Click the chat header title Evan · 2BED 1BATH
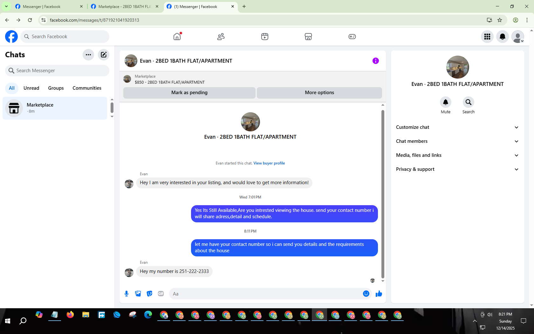 click(186, 61)
